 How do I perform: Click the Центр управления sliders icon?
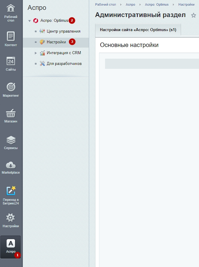click(42, 31)
